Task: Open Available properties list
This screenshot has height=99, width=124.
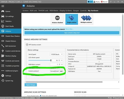Action: tap(11, 66)
